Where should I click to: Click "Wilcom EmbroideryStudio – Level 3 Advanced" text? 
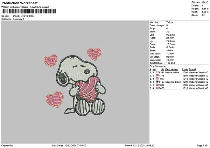pos(25,7)
